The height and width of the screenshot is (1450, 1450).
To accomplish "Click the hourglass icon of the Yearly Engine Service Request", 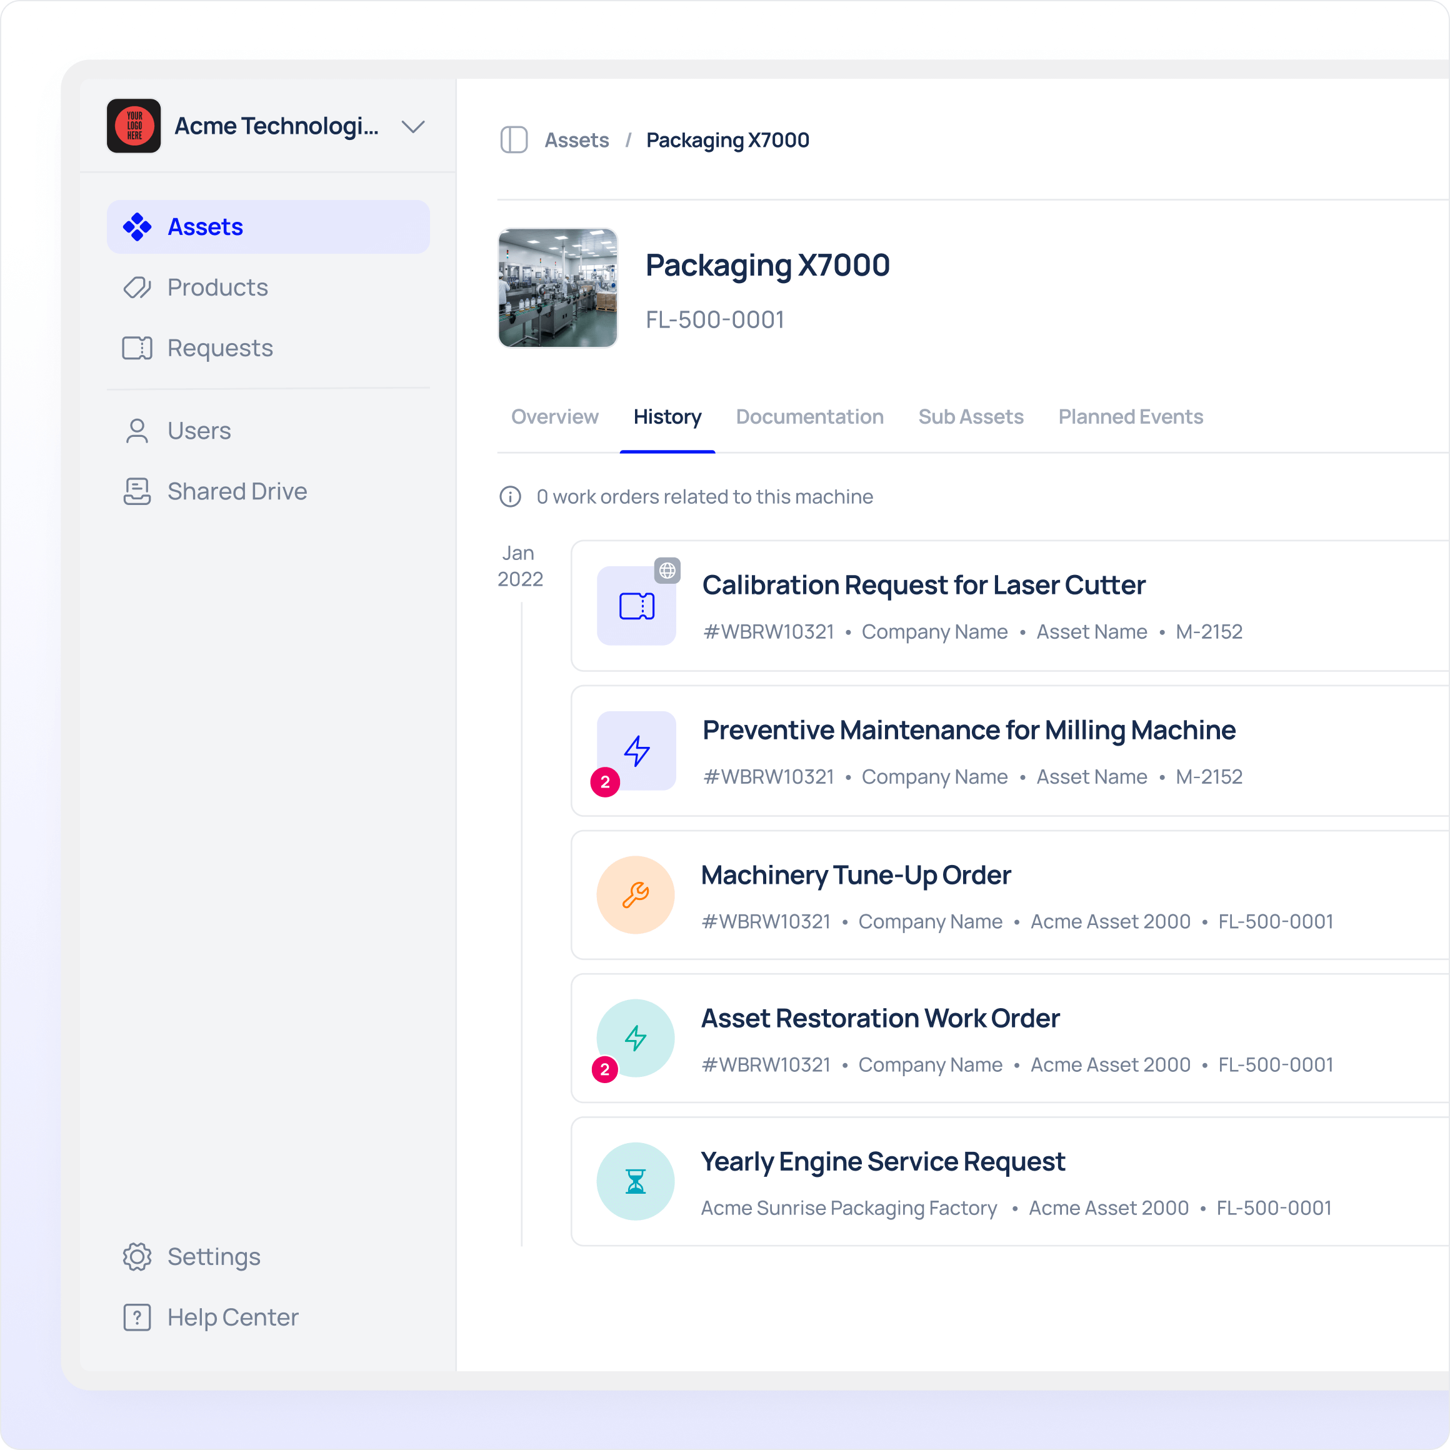I will coord(636,1181).
